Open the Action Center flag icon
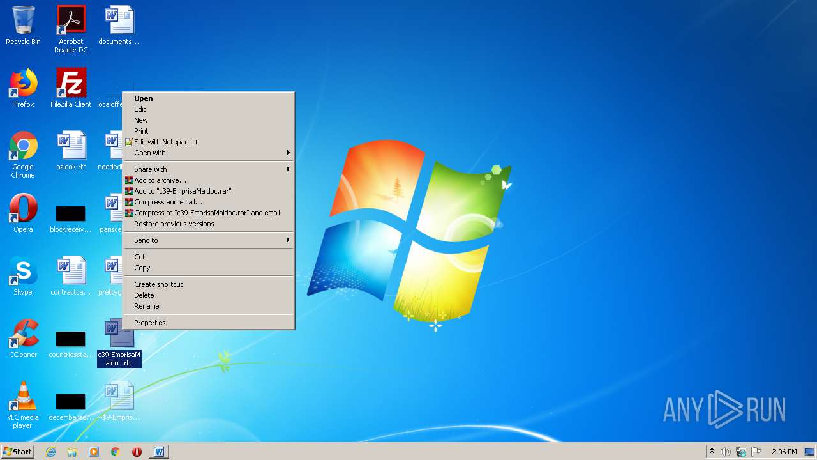This screenshot has width=817, height=460. tap(756, 452)
